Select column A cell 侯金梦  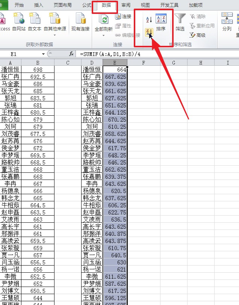tap(11, 148)
